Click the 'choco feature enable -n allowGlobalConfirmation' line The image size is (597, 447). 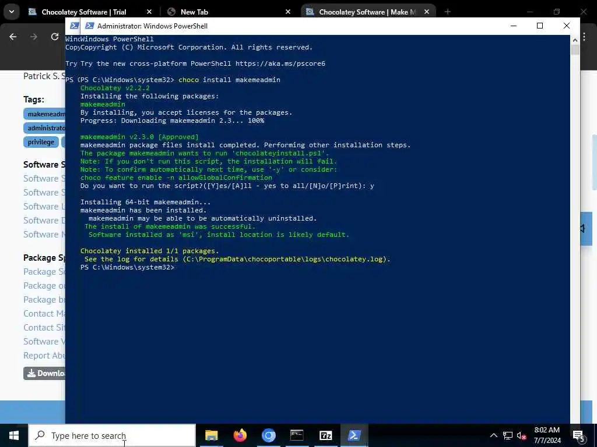[x=176, y=178]
